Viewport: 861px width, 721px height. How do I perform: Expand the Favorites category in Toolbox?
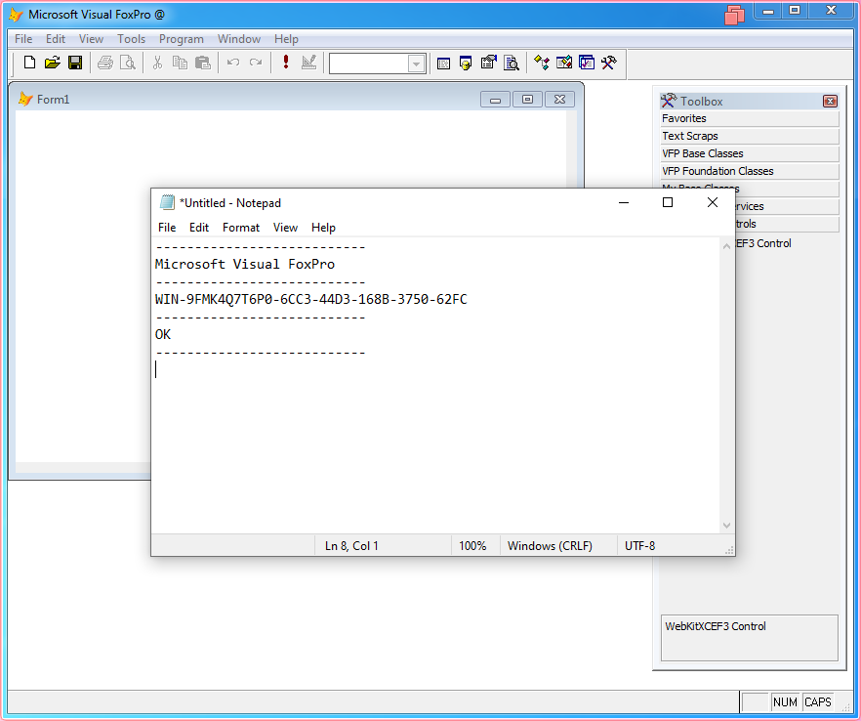[750, 119]
